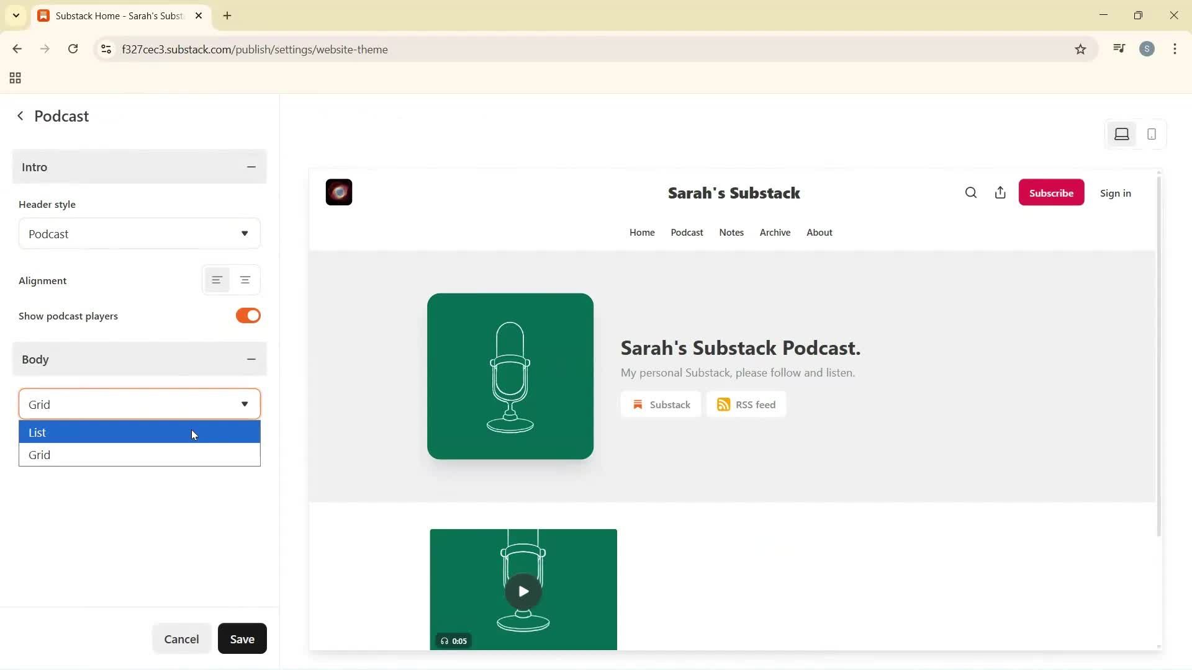Choose List option in body layout dropdown
Viewport: 1192px width, 670px height.
(139, 432)
